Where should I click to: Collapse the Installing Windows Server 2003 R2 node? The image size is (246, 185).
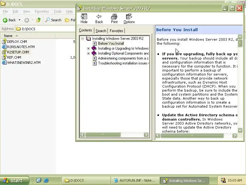tap(82, 39)
